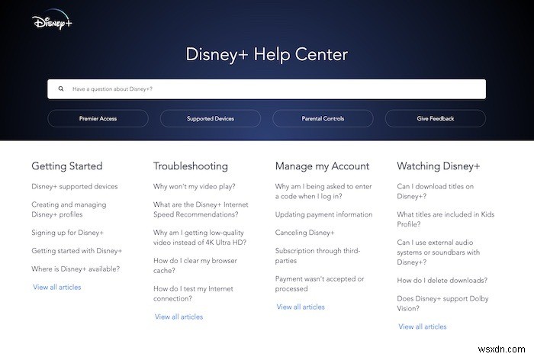The image size is (534, 357).
Task: View all Troubleshooting articles
Action: point(179,317)
